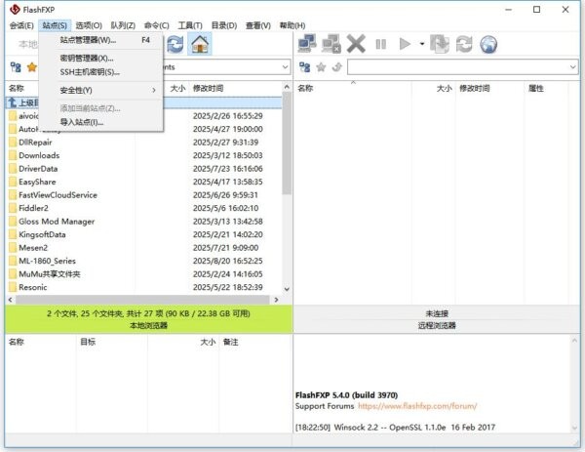Click log pane scroll up arrow
Image resolution: width=585 pixels, height=452 pixels.
(x=574, y=341)
